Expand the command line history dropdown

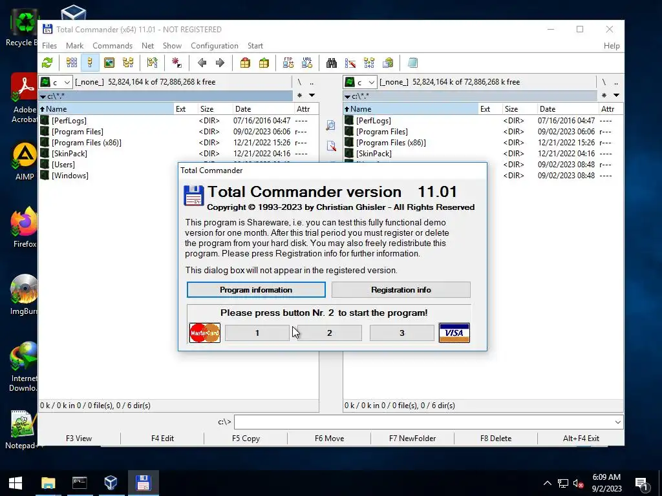tap(617, 422)
